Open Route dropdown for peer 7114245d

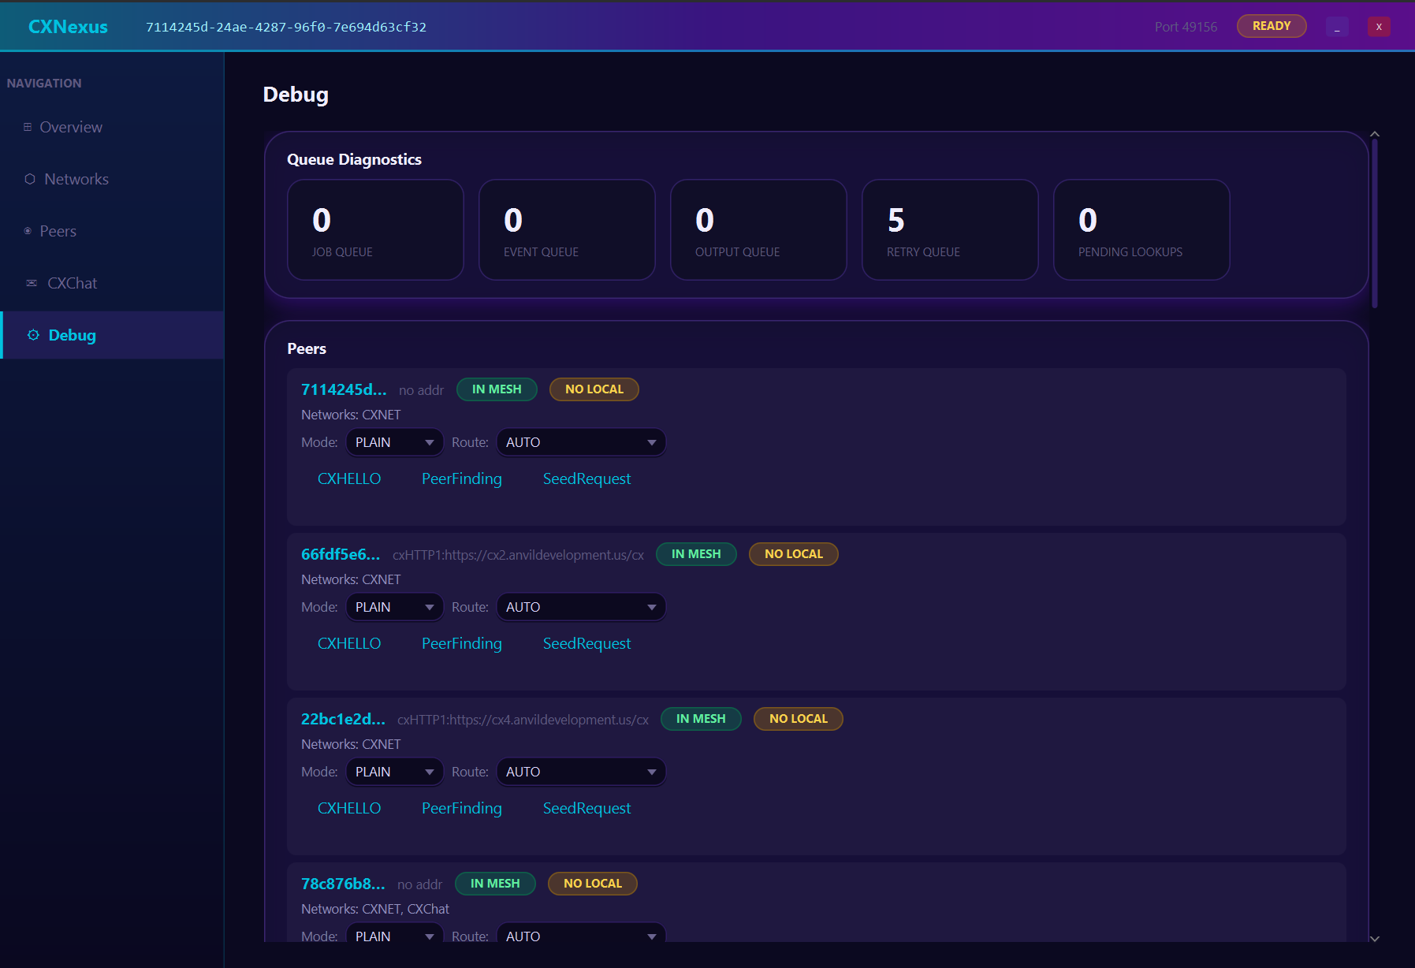581,442
